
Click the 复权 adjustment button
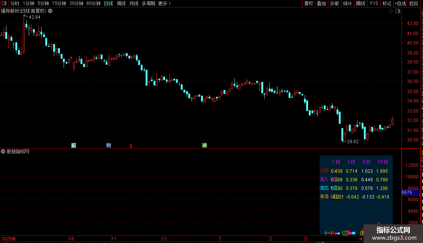click(308, 3)
